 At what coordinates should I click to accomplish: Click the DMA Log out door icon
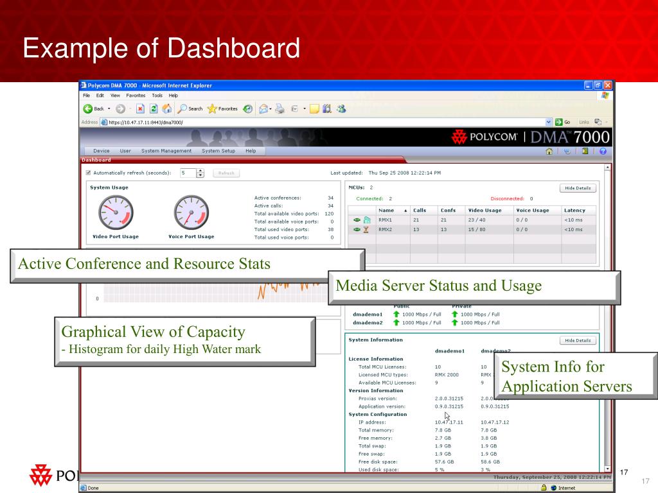pyautogui.click(x=585, y=151)
